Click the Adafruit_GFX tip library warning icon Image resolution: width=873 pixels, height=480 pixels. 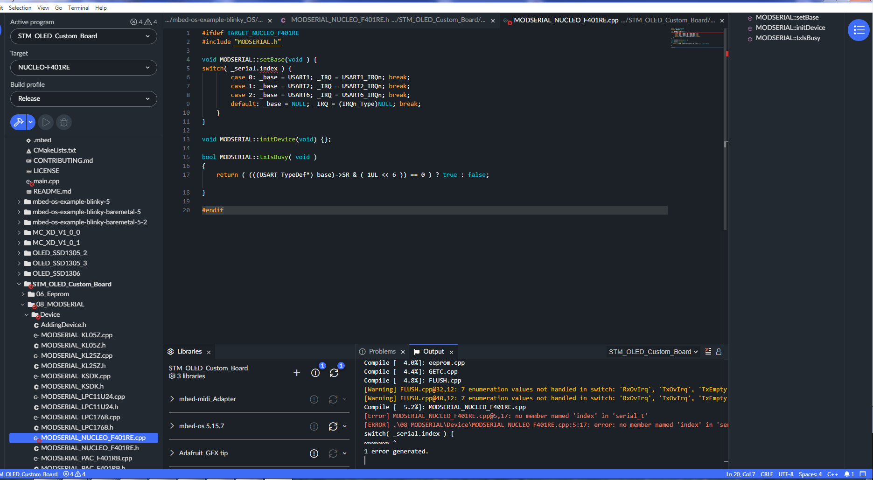tap(314, 453)
